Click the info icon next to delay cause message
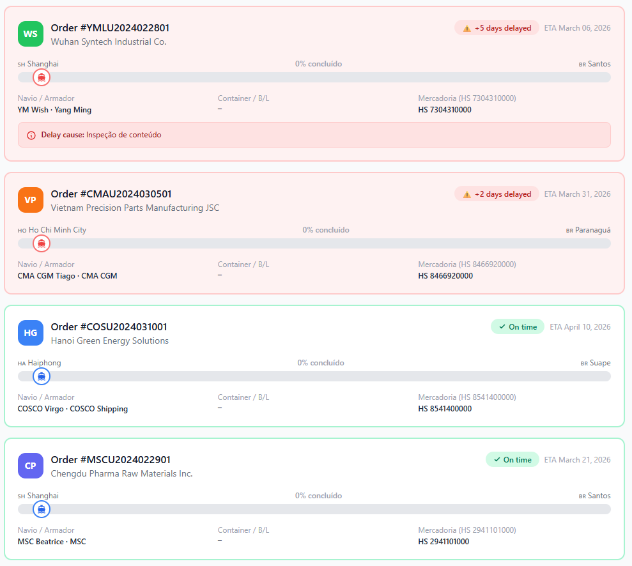 pos(31,135)
